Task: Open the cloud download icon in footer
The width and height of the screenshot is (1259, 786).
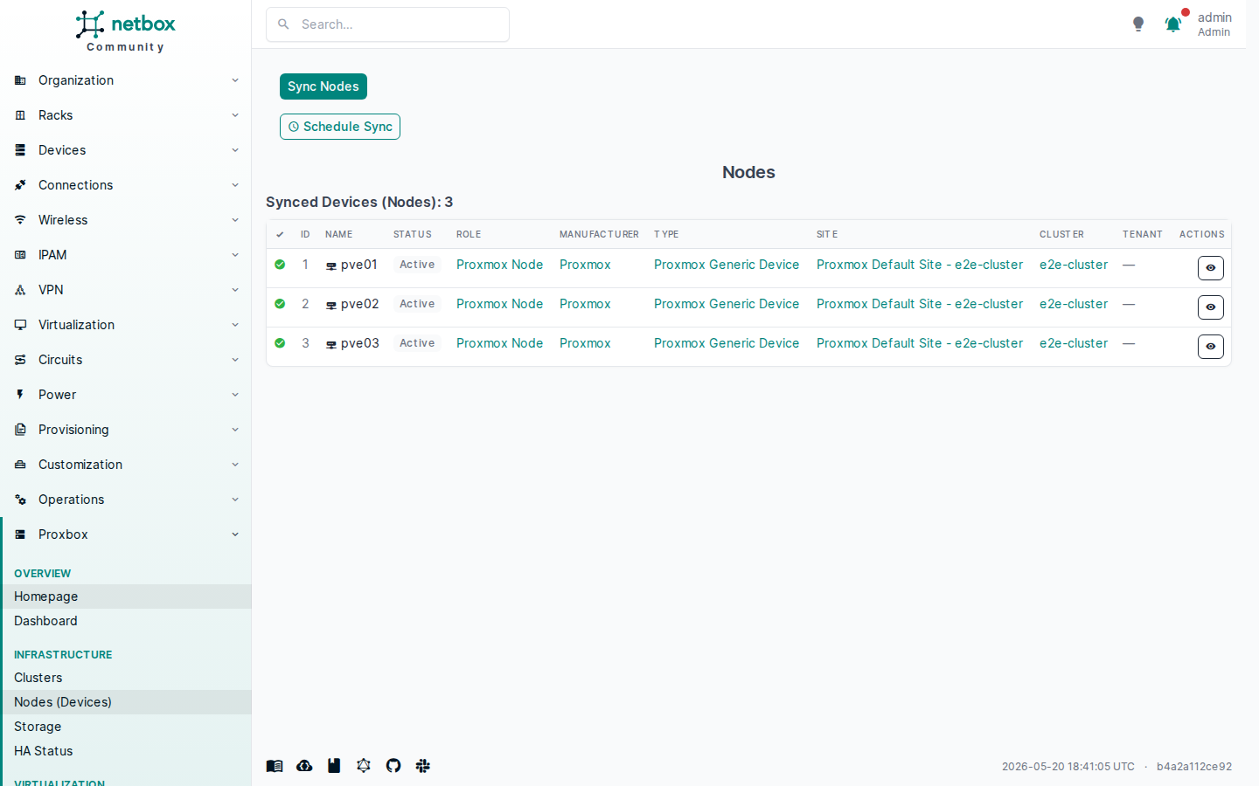Action: [x=304, y=766]
